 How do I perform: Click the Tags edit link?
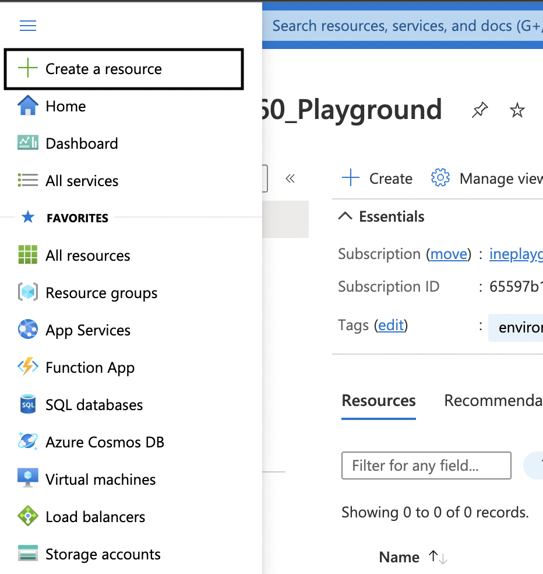[x=391, y=325]
